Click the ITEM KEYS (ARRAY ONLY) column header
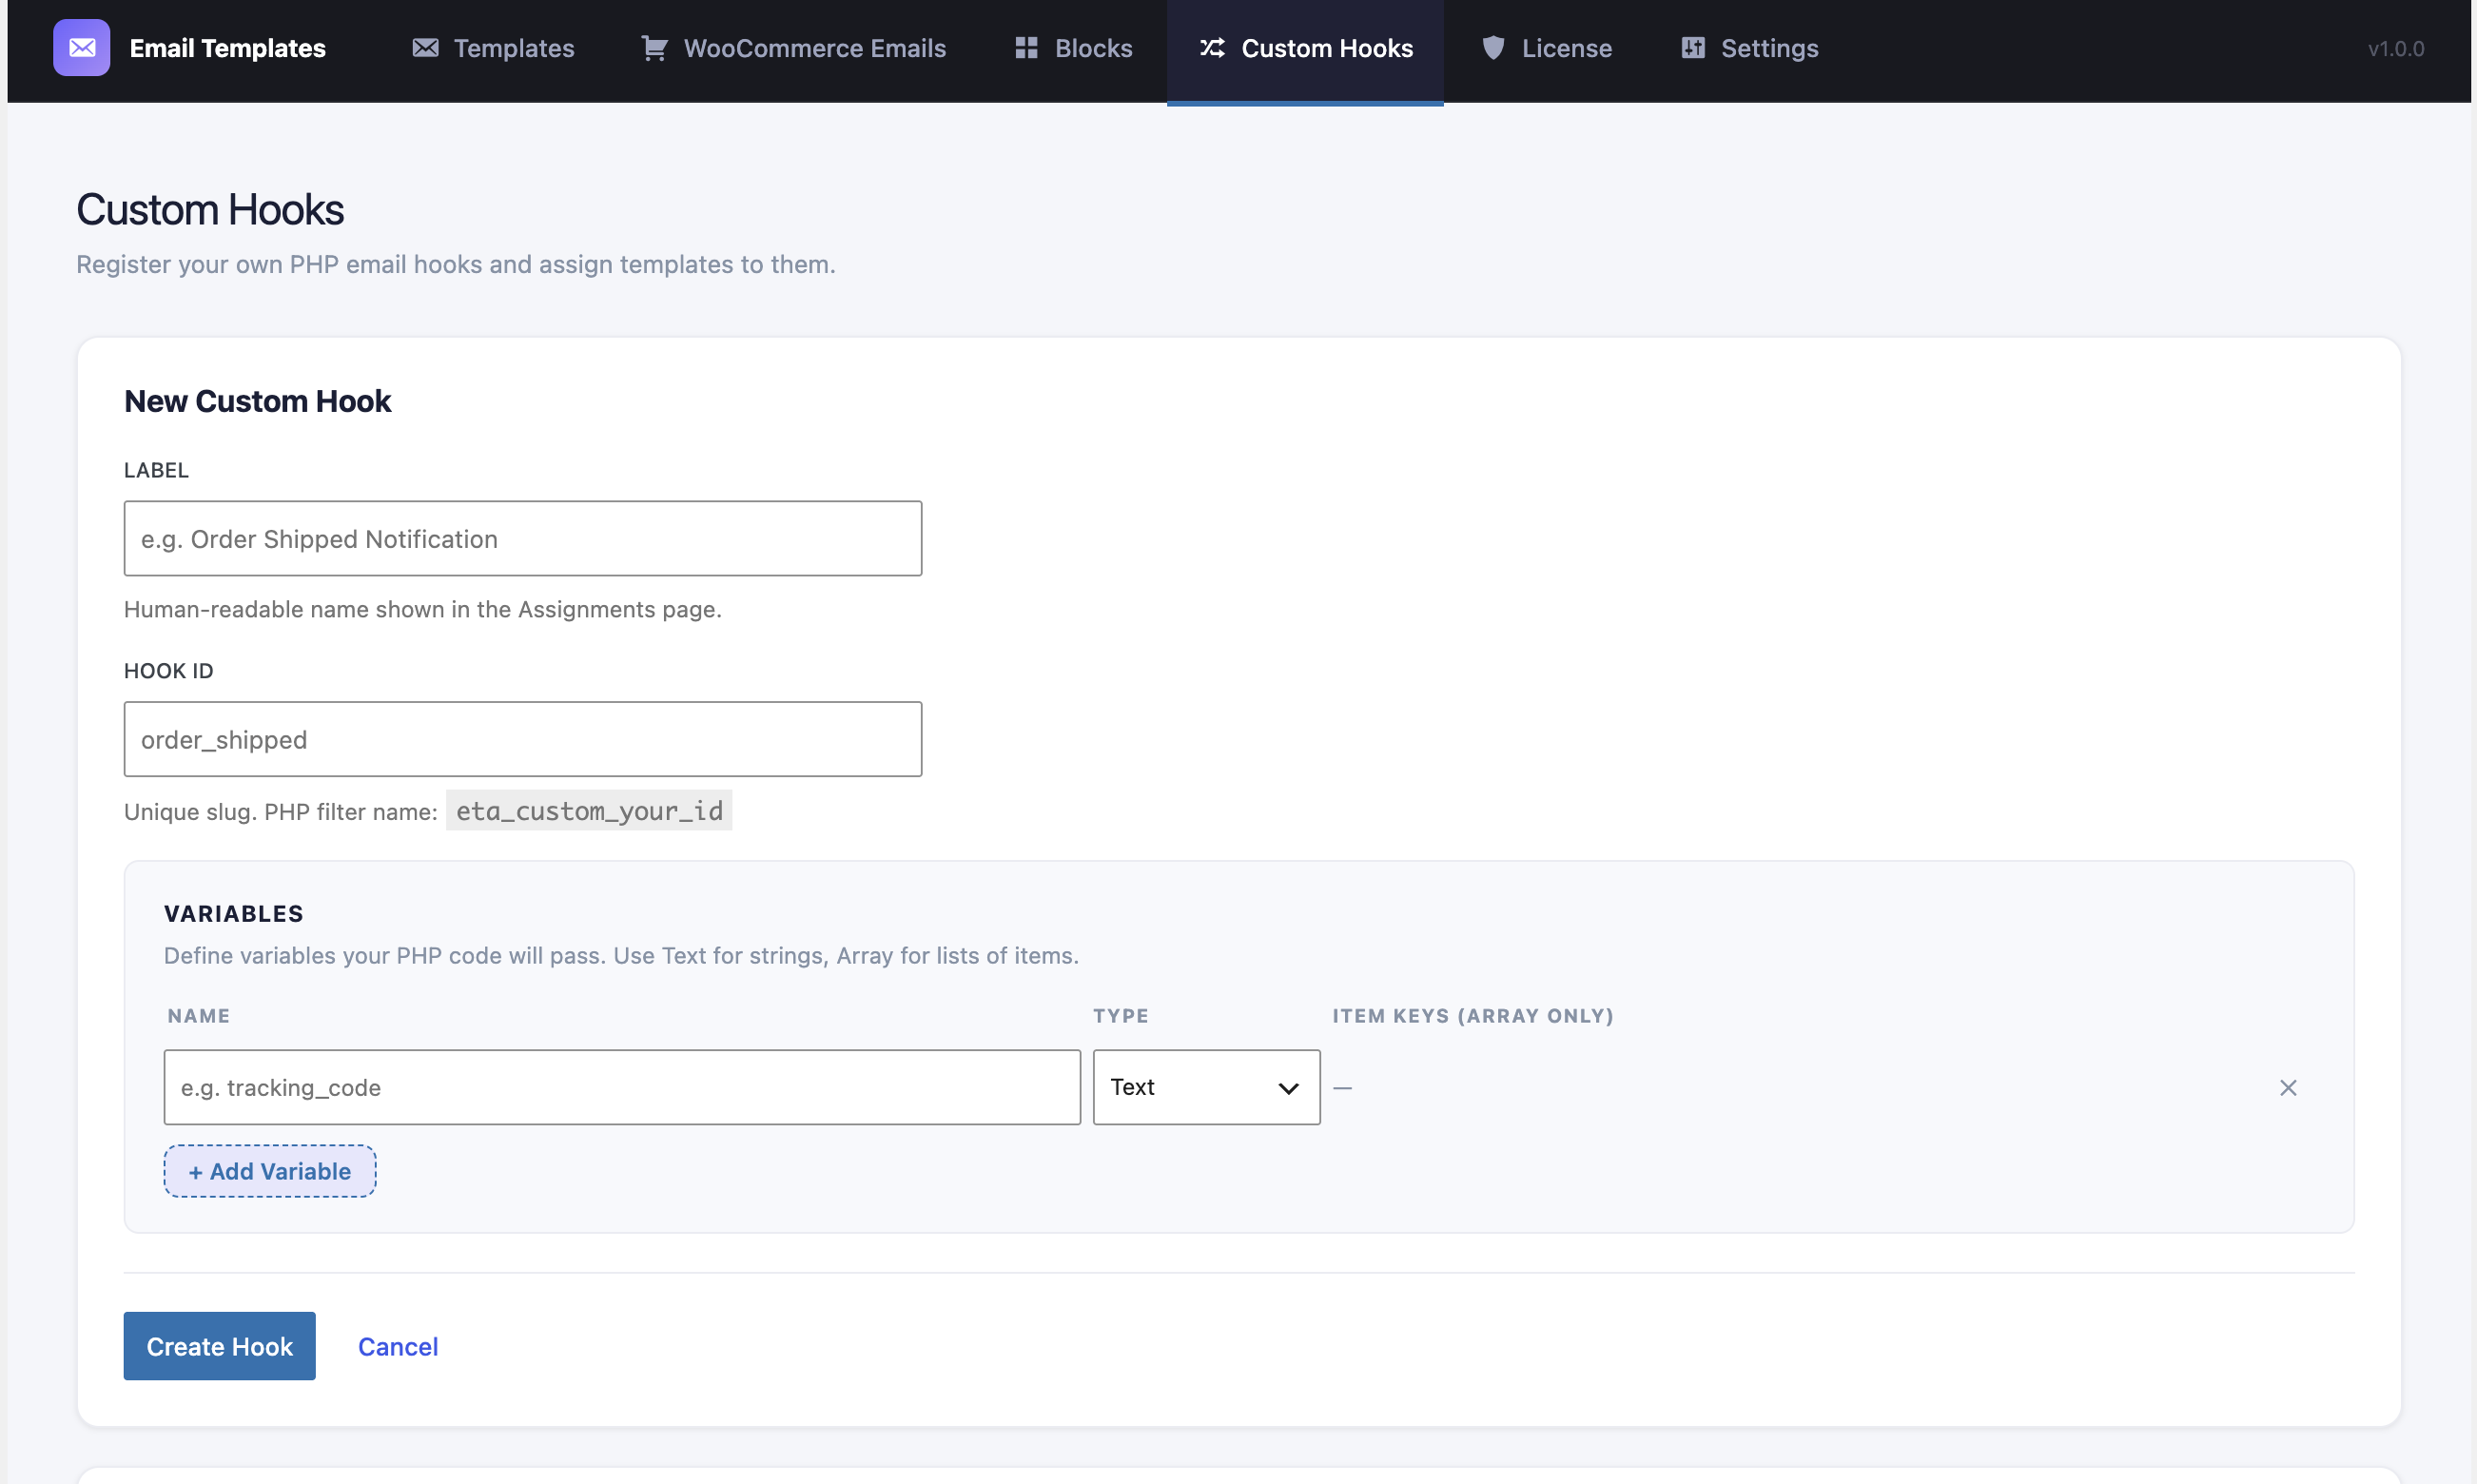The image size is (2477, 1484). click(1473, 1016)
